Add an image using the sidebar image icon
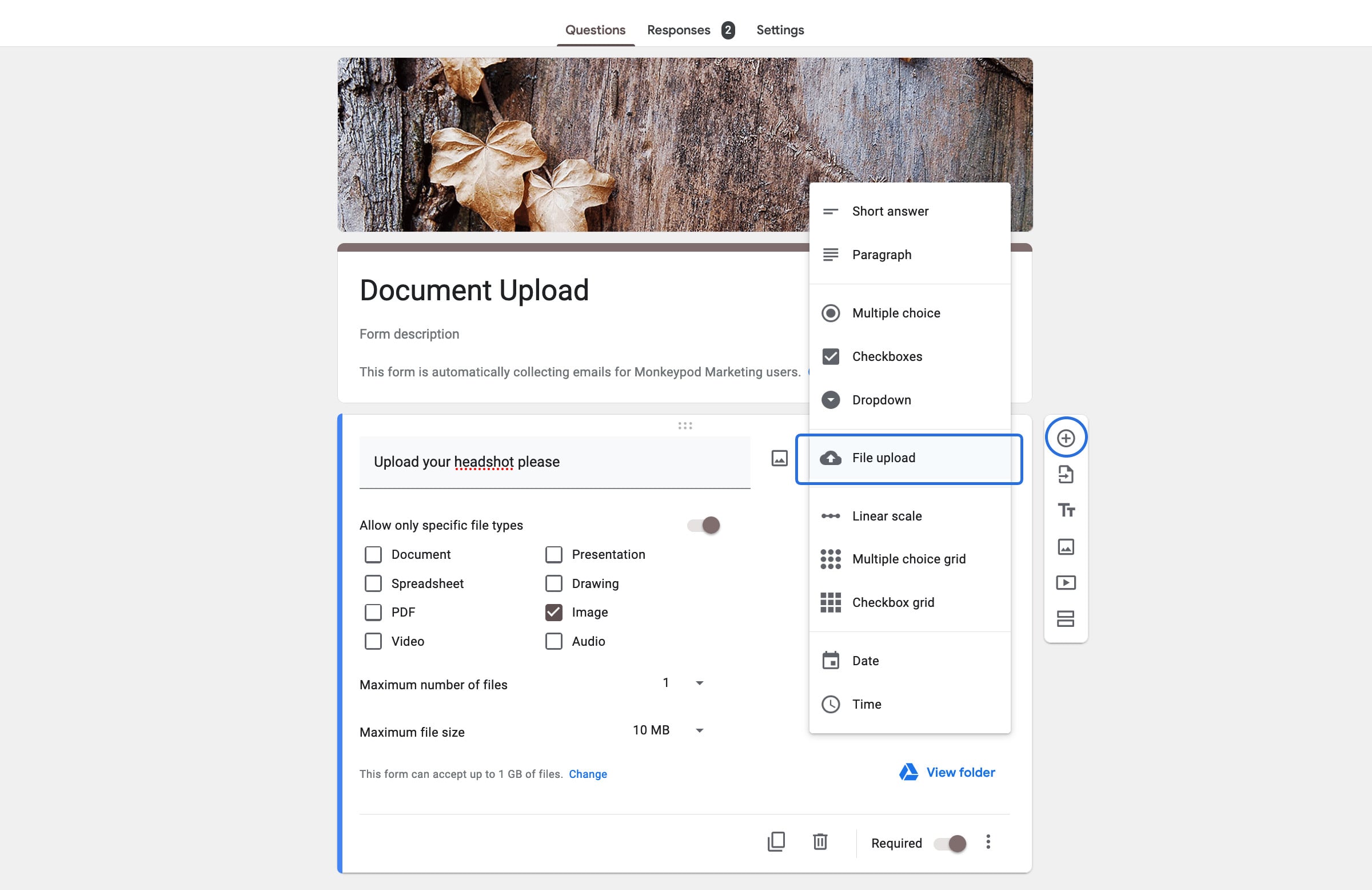 (x=1067, y=546)
